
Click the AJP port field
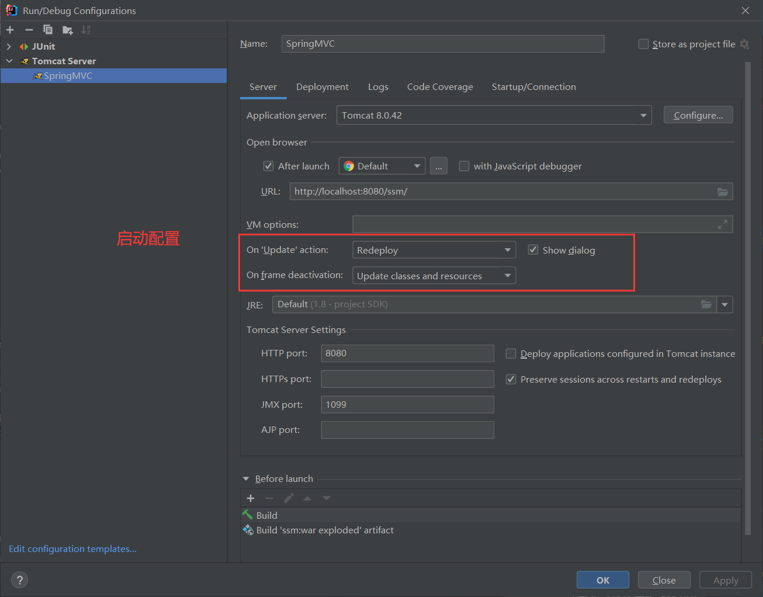(x=407, y=430)
